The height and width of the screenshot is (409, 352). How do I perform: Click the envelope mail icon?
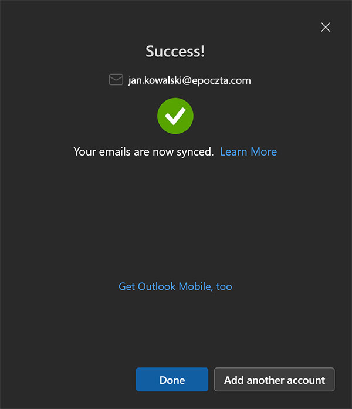point(116,80)
